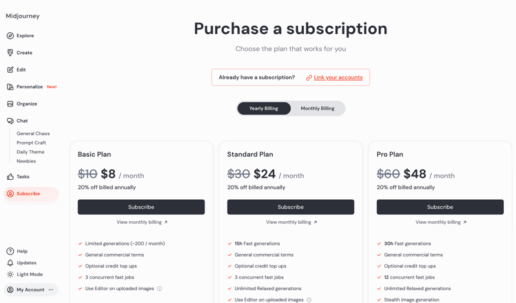Click the Tasks thumbs-up icon
The width and height of the screenshot is (516, 303).
coord(10,177)
